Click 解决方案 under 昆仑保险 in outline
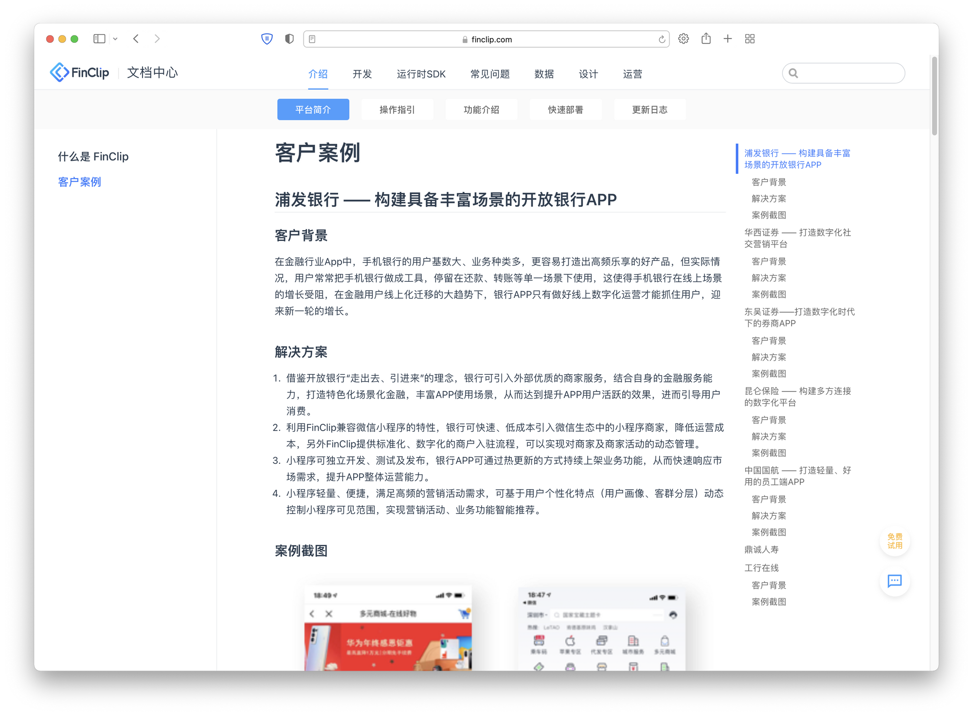The width and height of the screenshot is (973, 716). pos(769,437)
